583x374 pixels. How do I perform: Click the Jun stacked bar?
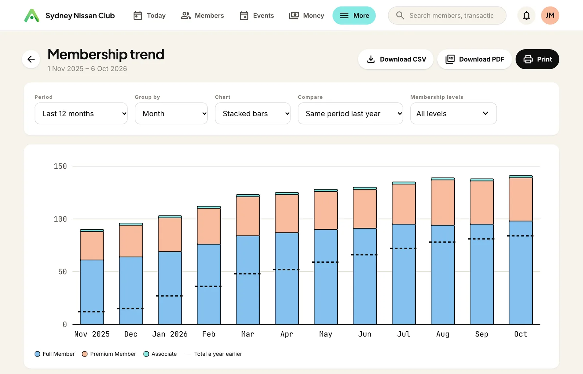(x=365, y=256)
